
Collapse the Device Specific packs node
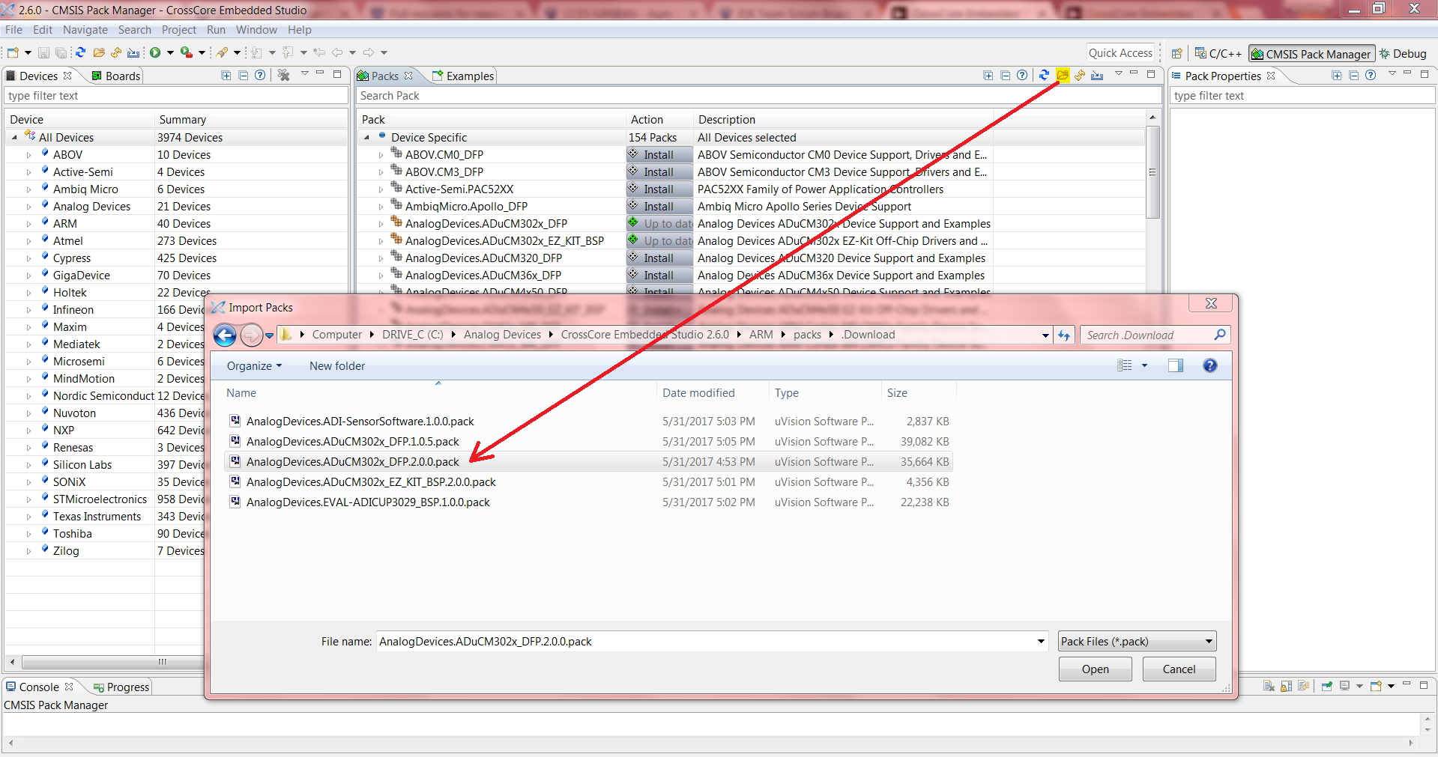pyautogui.click(x=366, y=138)
